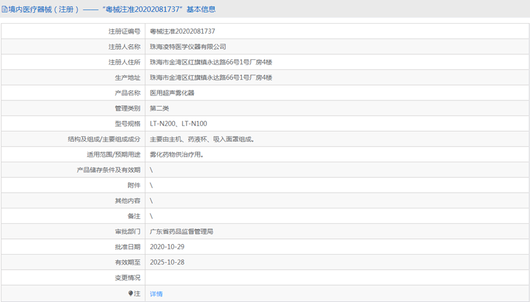The image size is (530, 302).
Task: Select the registration number 粤械注准20202081737 value
Action: tap(182, 31)
